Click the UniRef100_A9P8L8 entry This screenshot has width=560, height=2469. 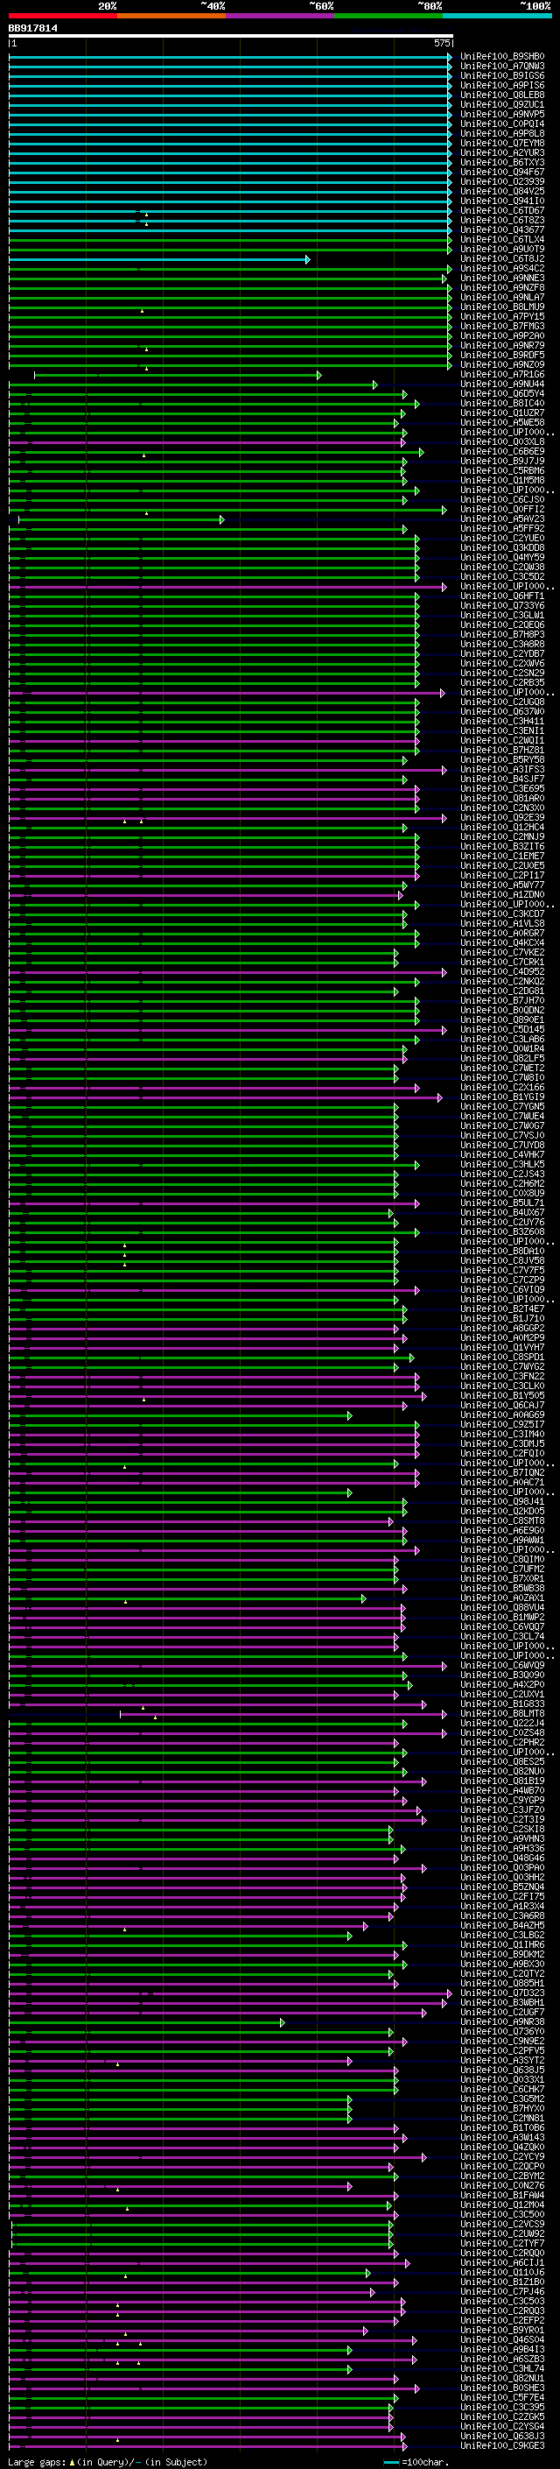pyautogui.click(x=502, y=133)
